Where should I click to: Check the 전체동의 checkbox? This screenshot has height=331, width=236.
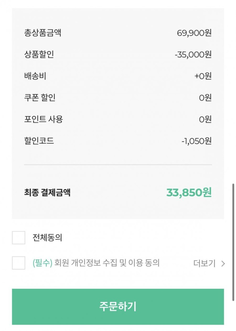tap(19, 238)
